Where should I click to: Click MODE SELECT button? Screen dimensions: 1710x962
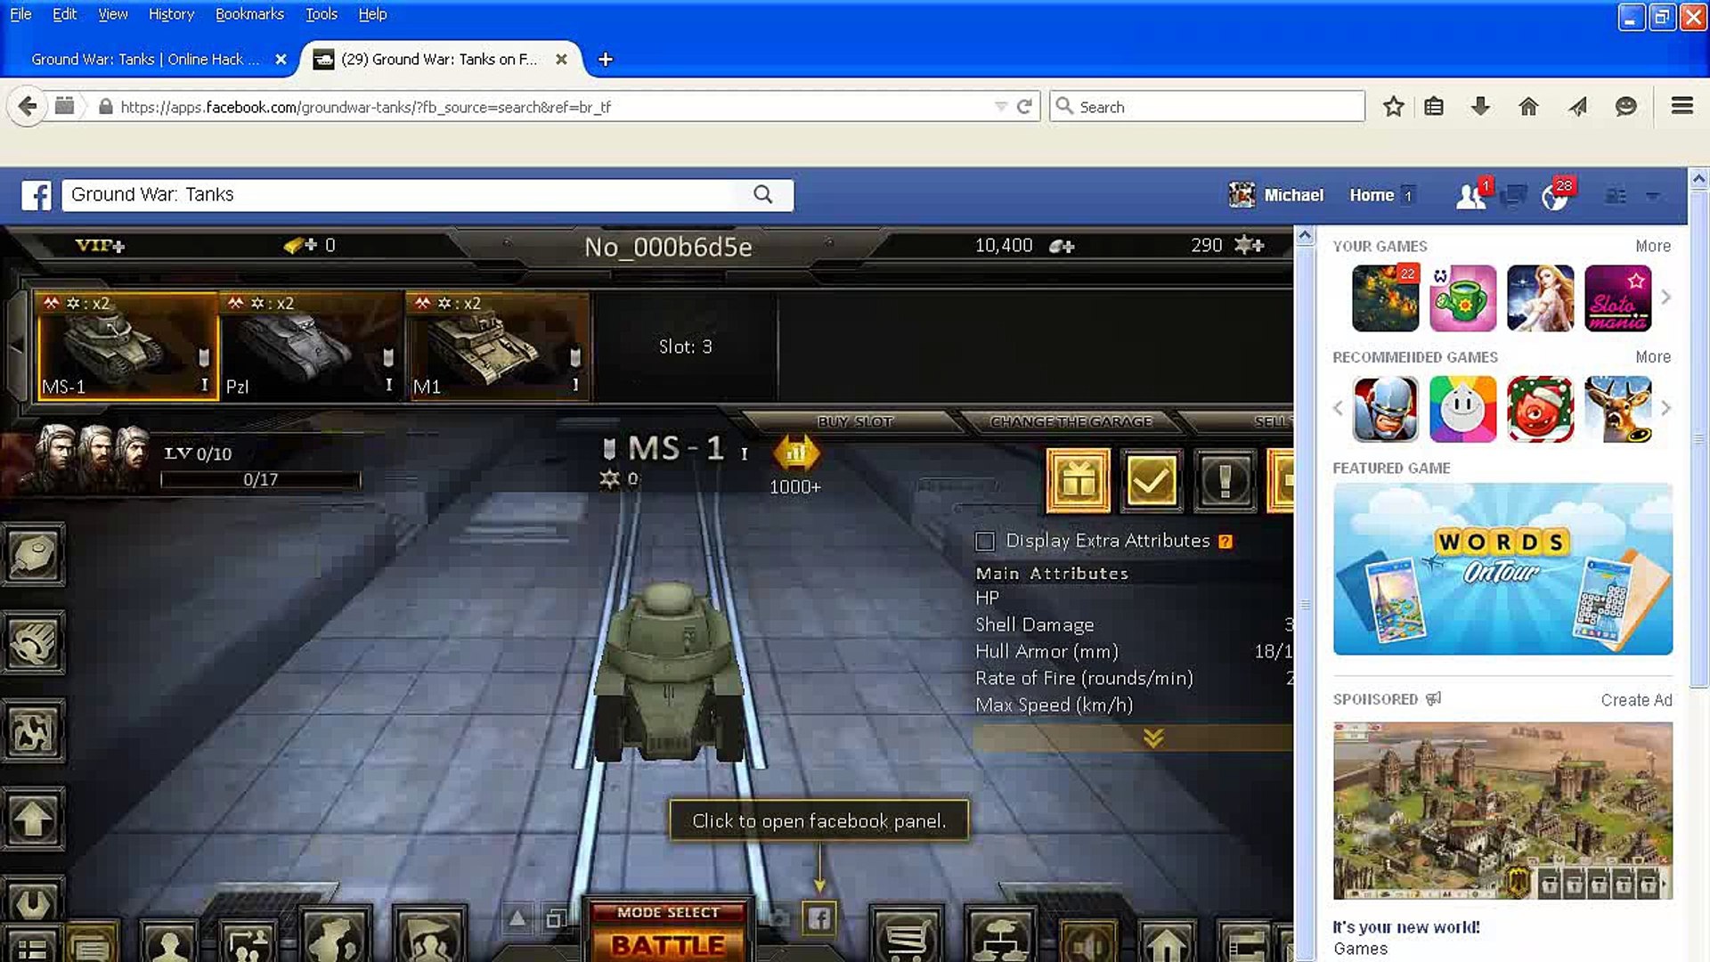668,912
